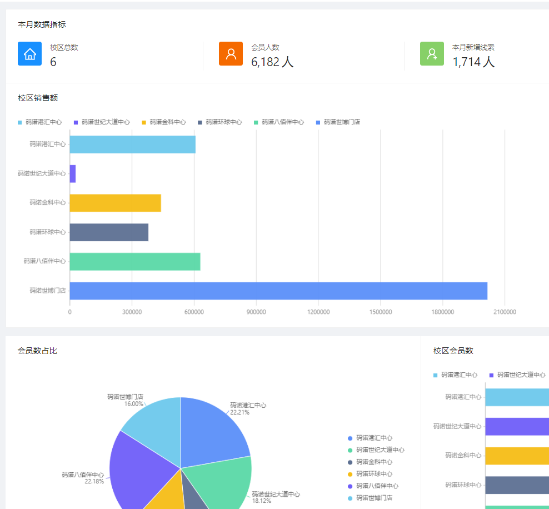This screenshot has width=549, height=509.
Task: Click the 600000 x-axis tick label
Action: (194, 312)
